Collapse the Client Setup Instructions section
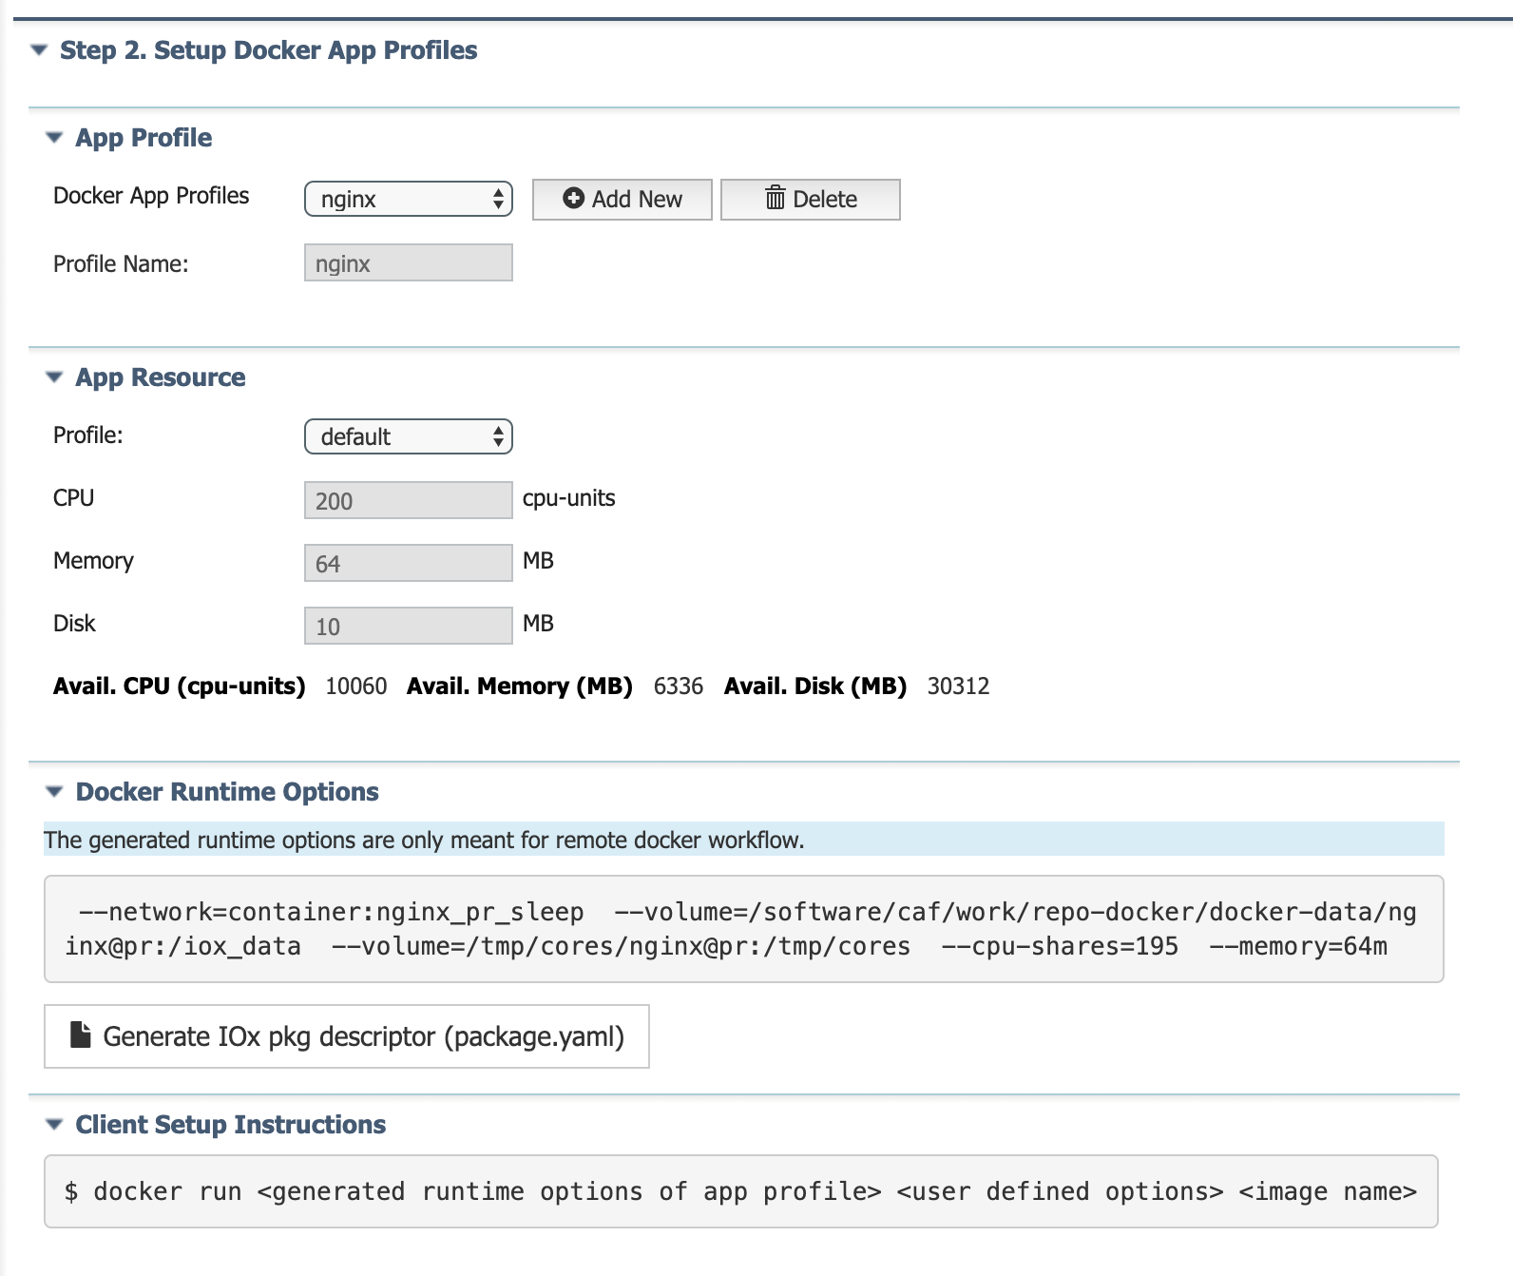Viewport: 1513px width, 1276px height. pyautogui.click(x=54, y=1125)
